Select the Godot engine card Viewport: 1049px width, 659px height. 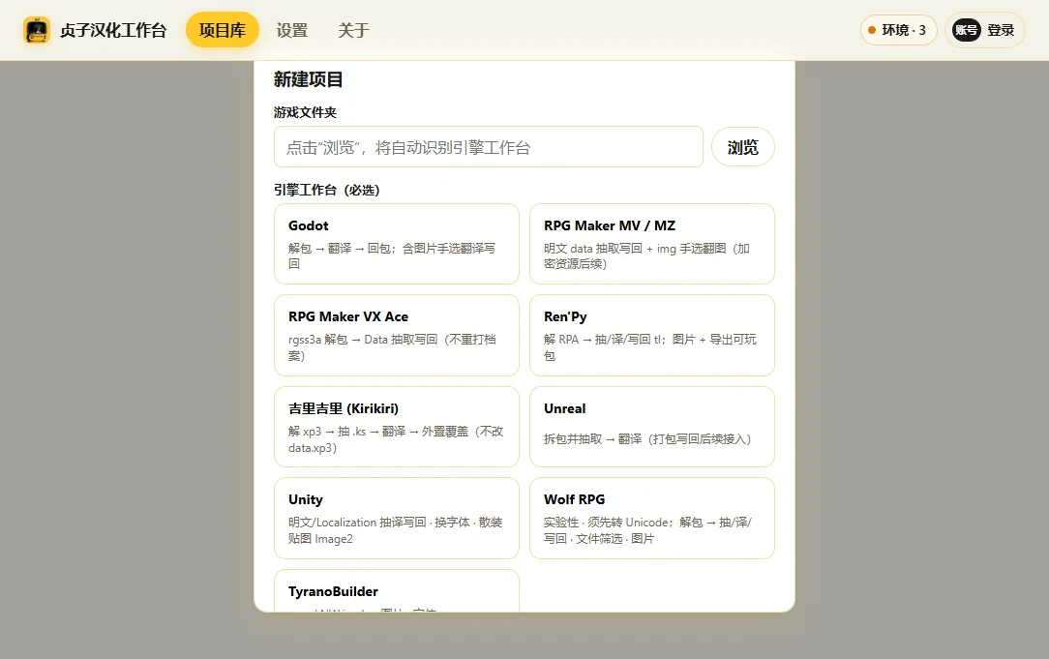coord(397,244)
